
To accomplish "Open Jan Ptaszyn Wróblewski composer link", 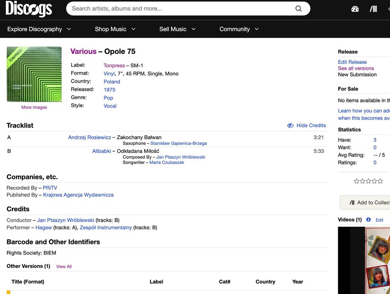I will 181,157.
